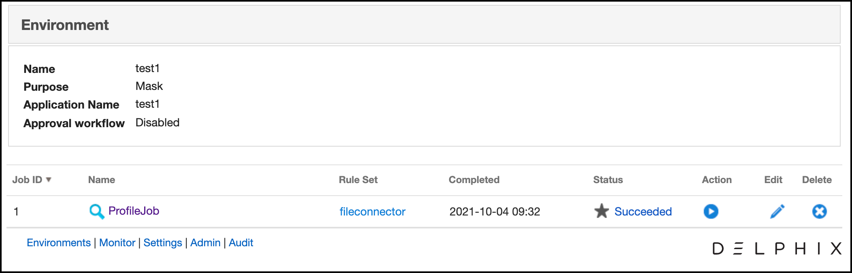Open the Audit page
This screenshot has height=273, width=852.
coord(241,243)
